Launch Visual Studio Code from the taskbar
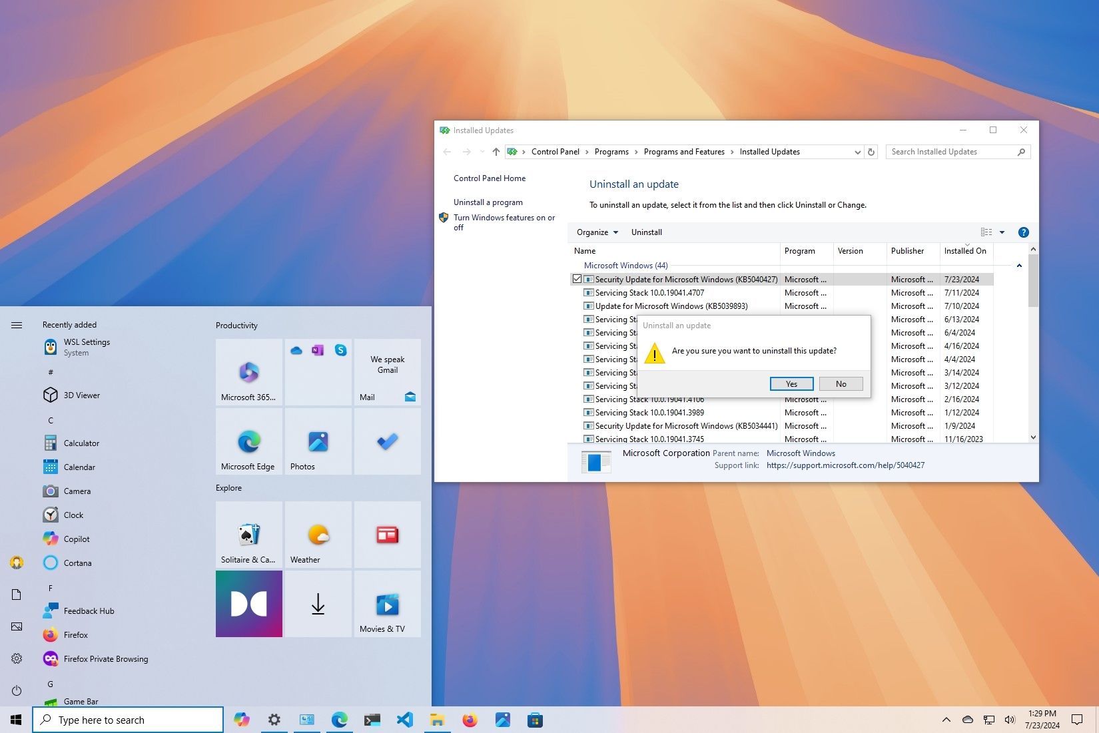This screenshot has width=1099, height=733. click(x=404, y=720)
